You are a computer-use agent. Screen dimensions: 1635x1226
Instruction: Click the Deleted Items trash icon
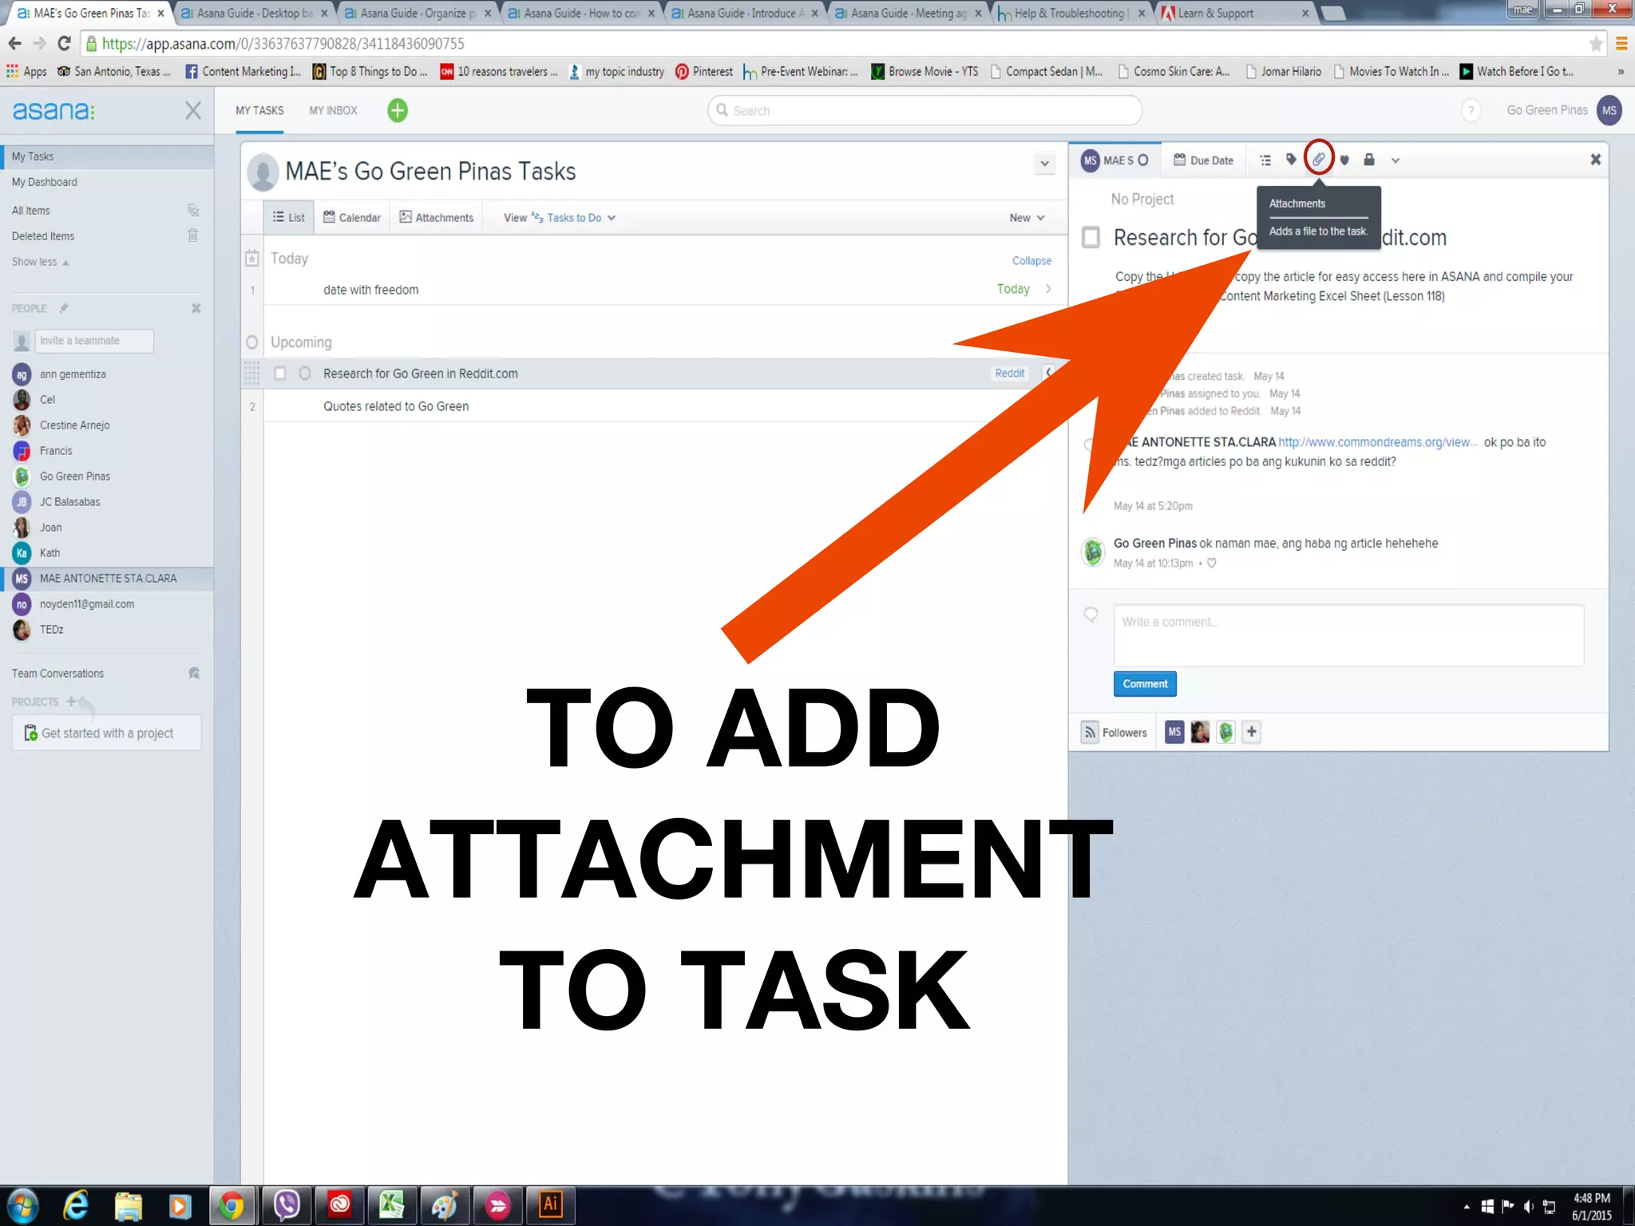[x=192, y=235]
